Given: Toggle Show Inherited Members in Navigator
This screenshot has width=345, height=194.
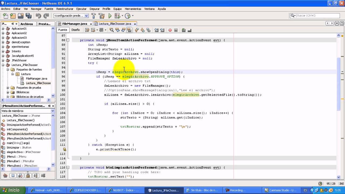Looking at the screenshot, I should [x=5, y=176].
